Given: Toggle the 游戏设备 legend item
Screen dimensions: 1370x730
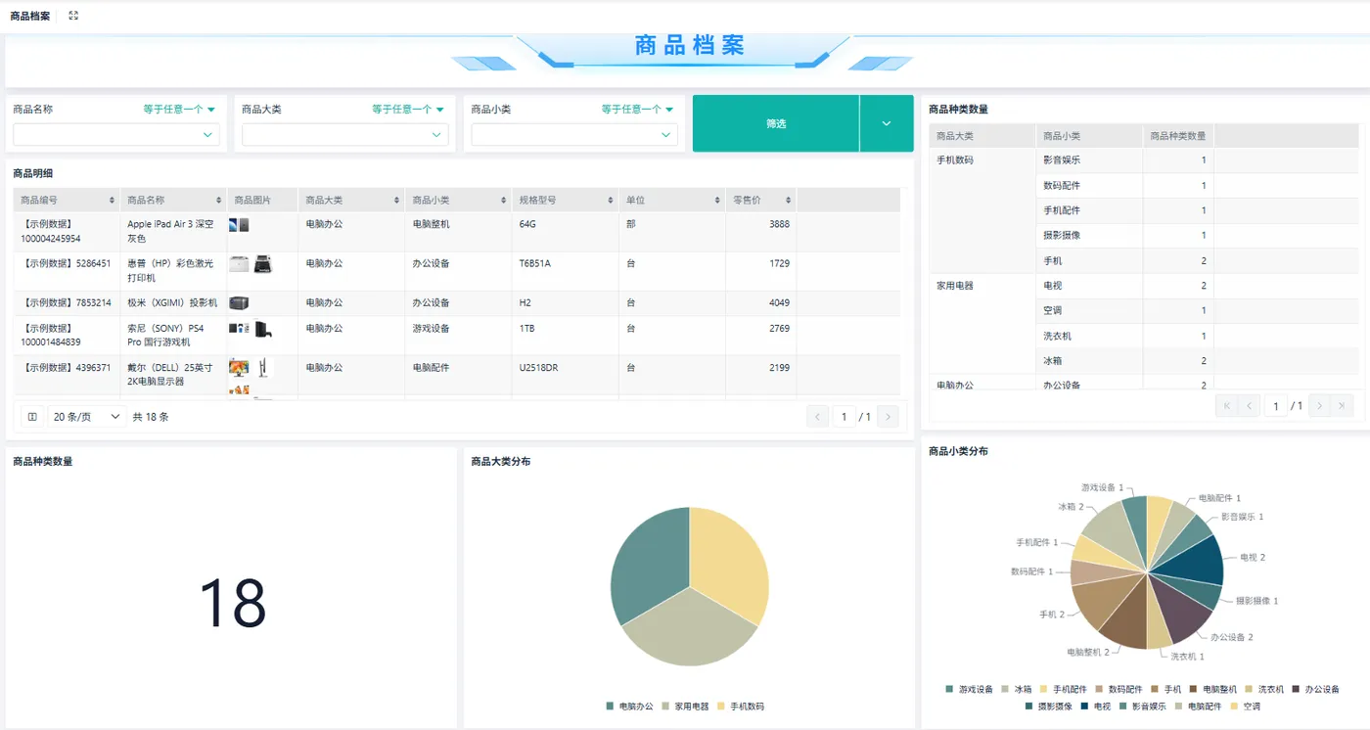Looking at the screenshot, I should (x=970, y=690).
